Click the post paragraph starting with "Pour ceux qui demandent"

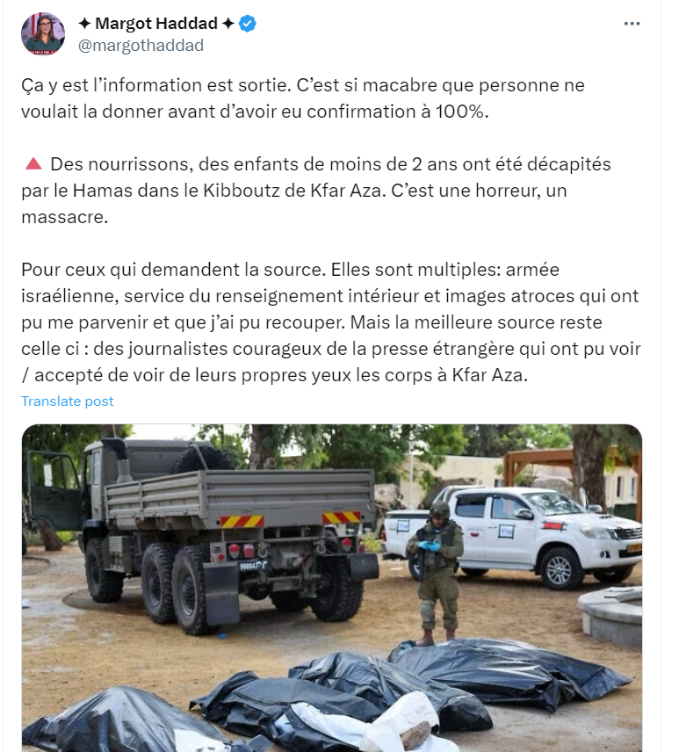331,322
